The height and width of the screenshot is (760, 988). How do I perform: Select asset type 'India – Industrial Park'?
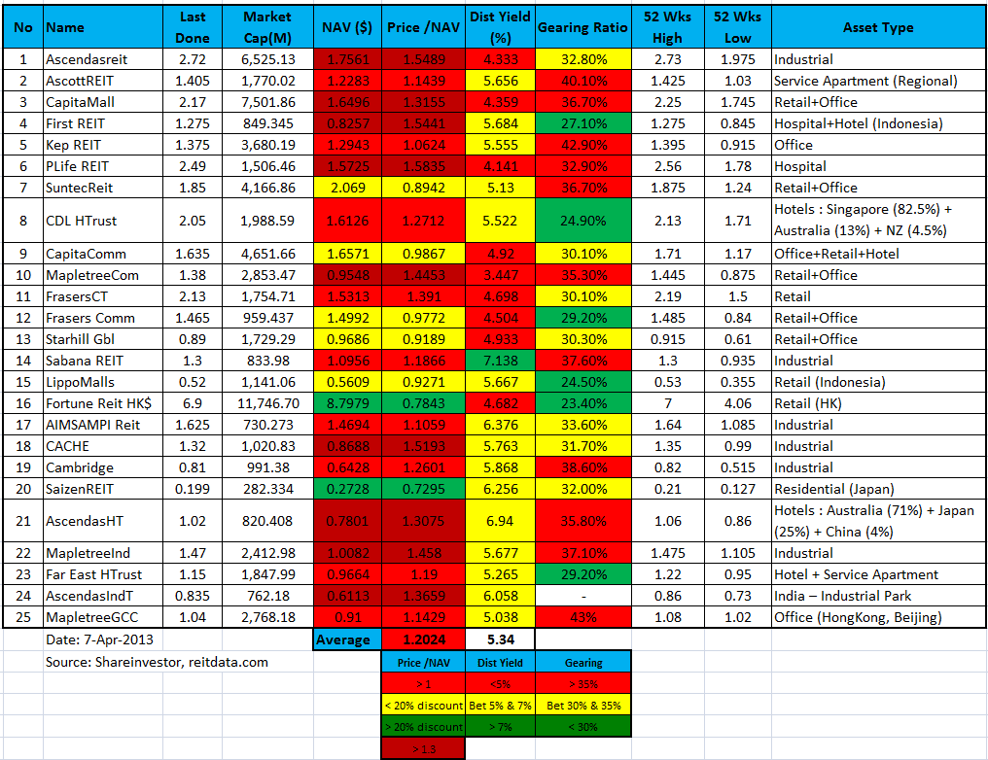(878, 597)
